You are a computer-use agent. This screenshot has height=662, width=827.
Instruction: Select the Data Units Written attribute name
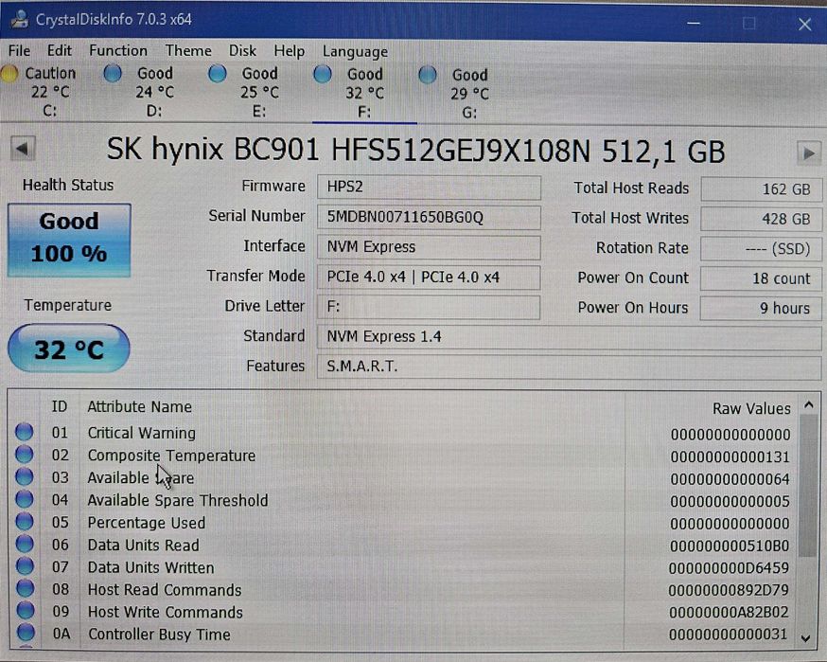pos(150,567)
